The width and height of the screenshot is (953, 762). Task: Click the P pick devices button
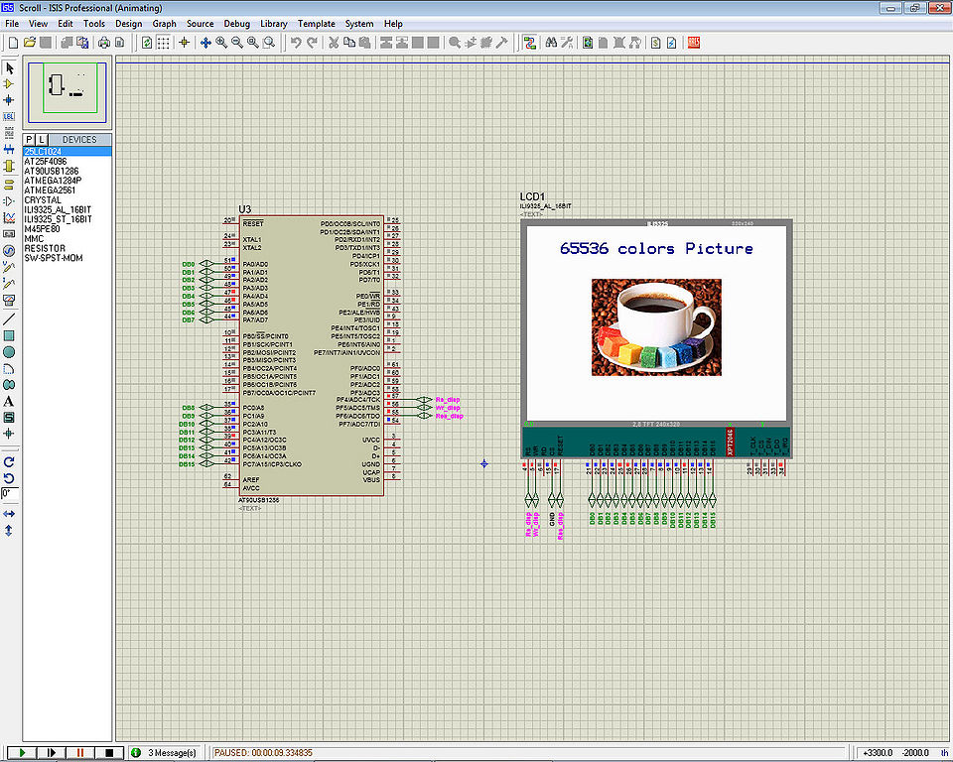[x=29, y=140]
